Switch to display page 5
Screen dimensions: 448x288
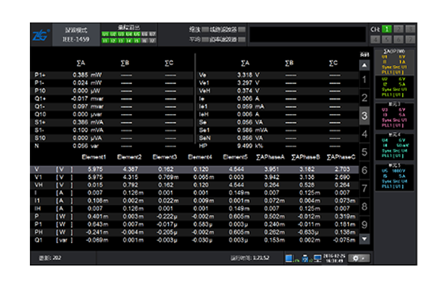(x=364, y=152)
